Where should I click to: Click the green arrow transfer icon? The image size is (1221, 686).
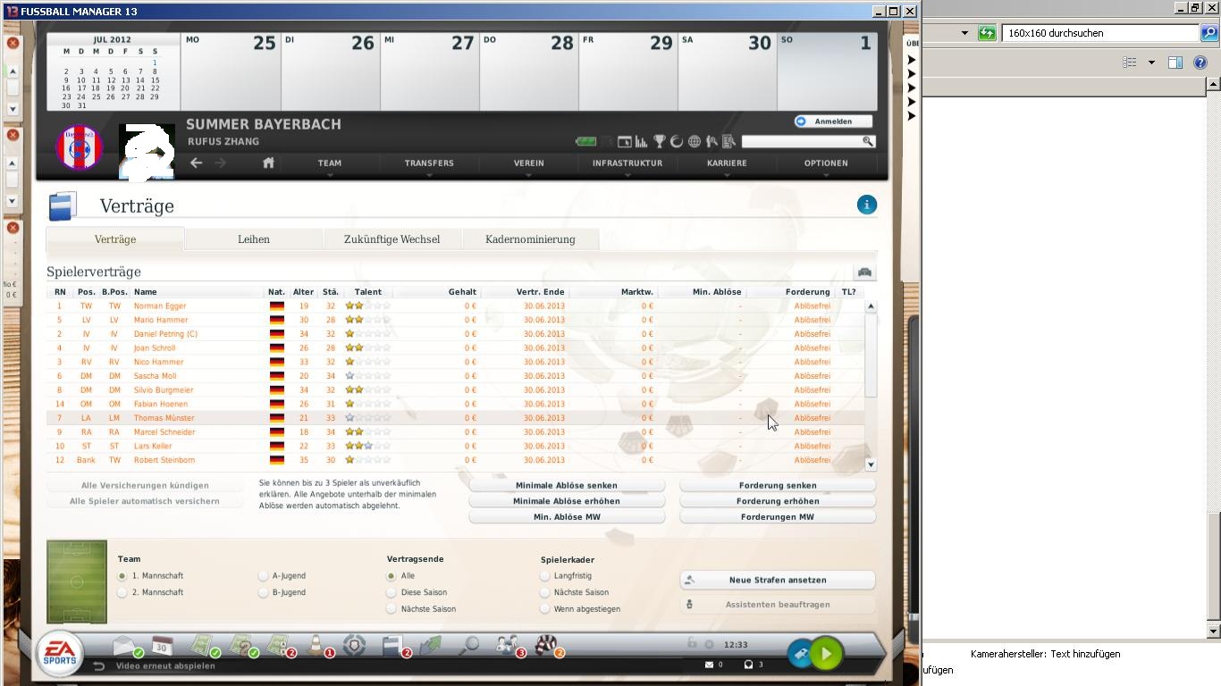[x=431, y=645]
